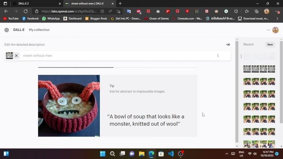Open the read aloud icon in address bar
This screenshot has height=159, width=283.
click(x=110, y=11)
